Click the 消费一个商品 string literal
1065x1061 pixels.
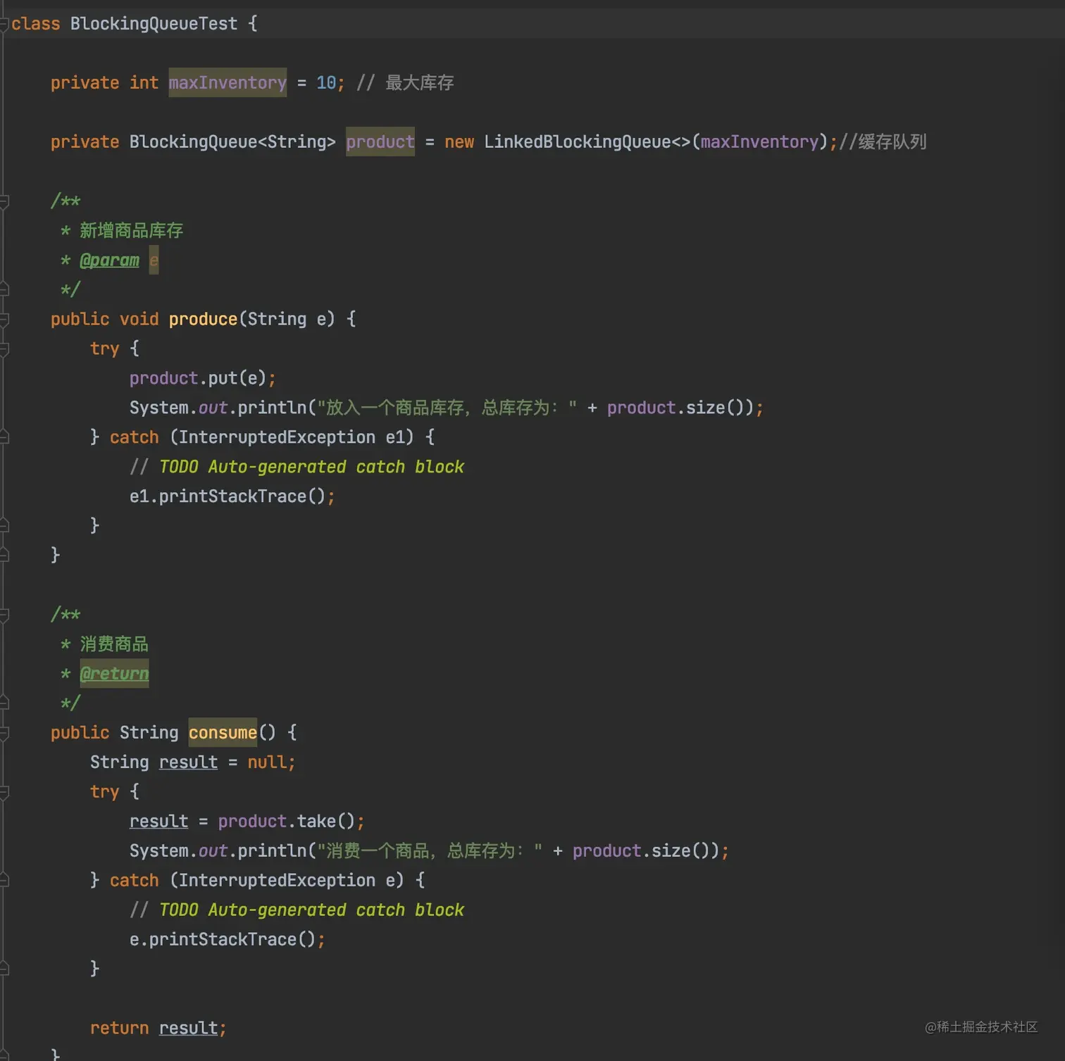tap(430, 851)
